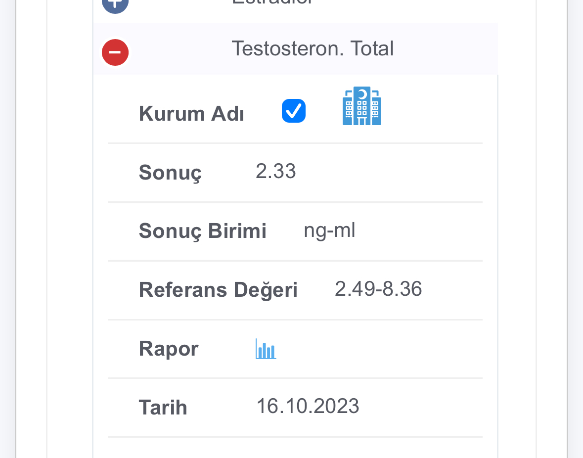
Task: Click blank space right of the hospital icon
Action: [432, 109]
